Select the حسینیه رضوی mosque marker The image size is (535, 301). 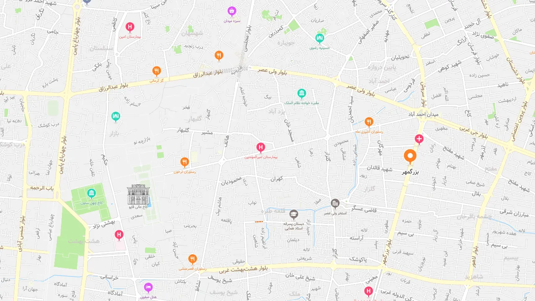tap(320, 38)
